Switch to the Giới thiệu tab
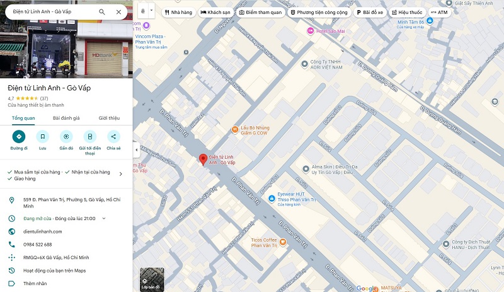Viewport: 504px width, 292px height. [109, 118]
